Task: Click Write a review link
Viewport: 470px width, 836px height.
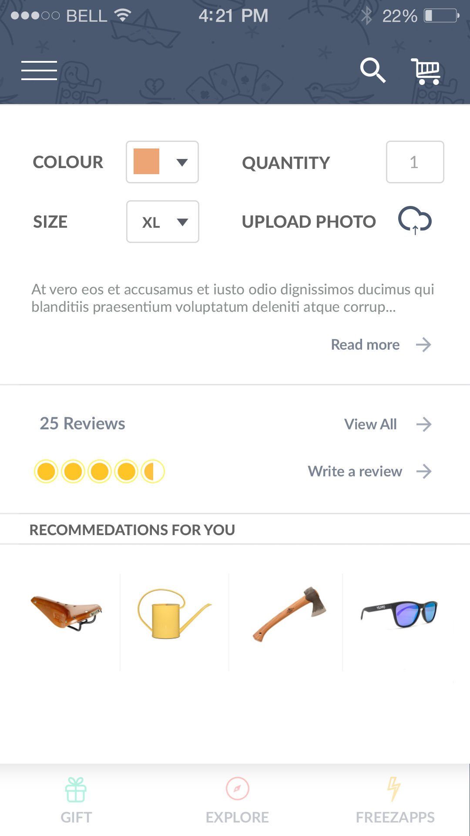Action: pos(355,471)
